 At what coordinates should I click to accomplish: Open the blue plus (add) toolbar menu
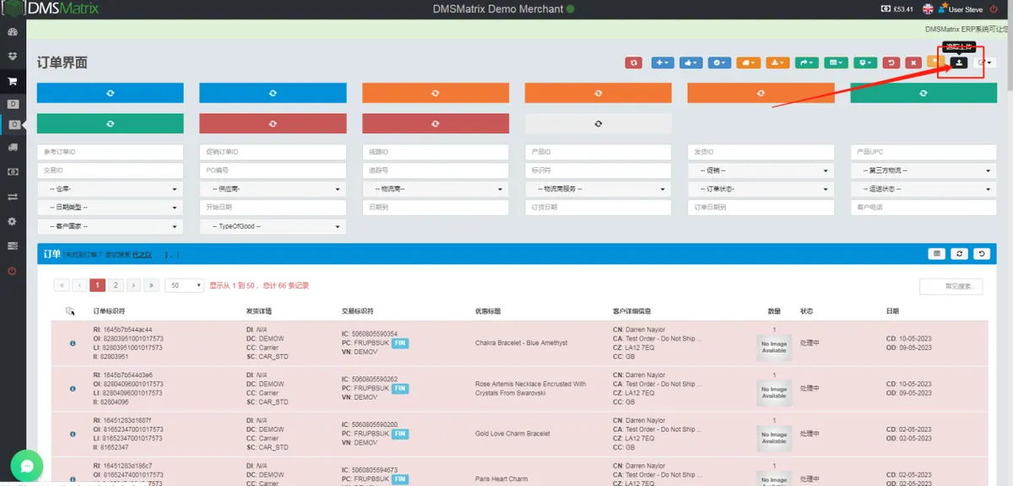[x=663, y=62]
